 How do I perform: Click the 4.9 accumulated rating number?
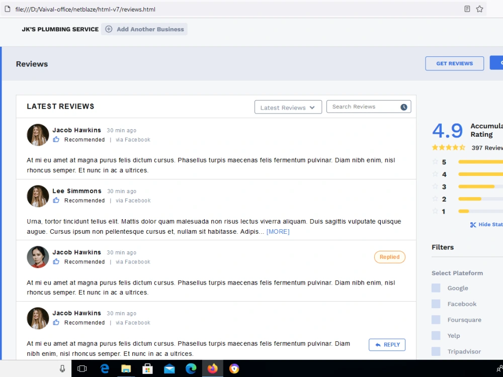click(x=447, y=131)
